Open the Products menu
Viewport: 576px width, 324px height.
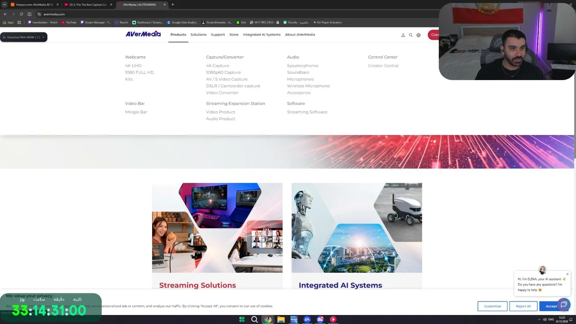tap(178, 35)
